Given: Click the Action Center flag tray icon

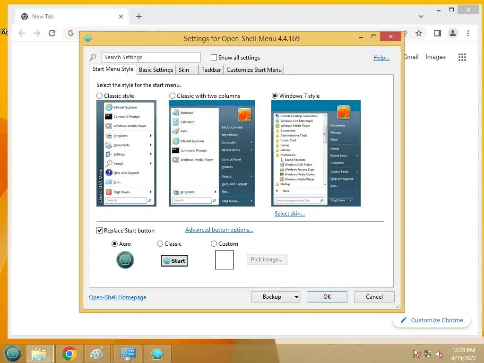Looking at the screenshot, I should click(416, 354).
